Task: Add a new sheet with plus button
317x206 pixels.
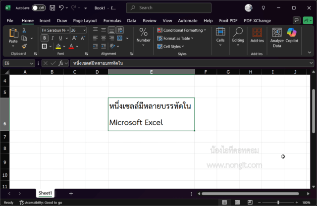Action: [71, 194]
